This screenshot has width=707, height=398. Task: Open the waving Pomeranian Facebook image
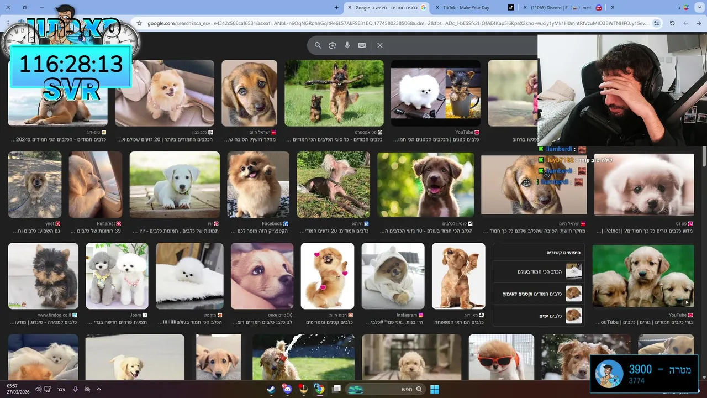click(258, 185)
